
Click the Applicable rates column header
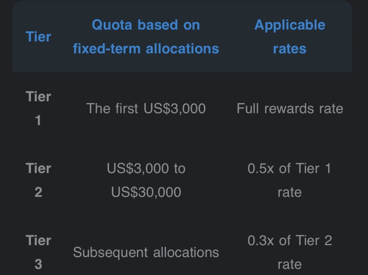(289, 37)
